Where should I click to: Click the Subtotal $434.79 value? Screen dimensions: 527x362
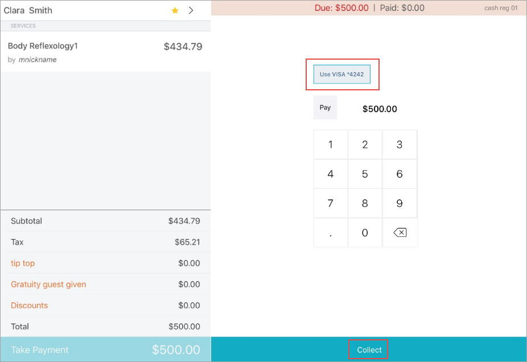point(184,221)
